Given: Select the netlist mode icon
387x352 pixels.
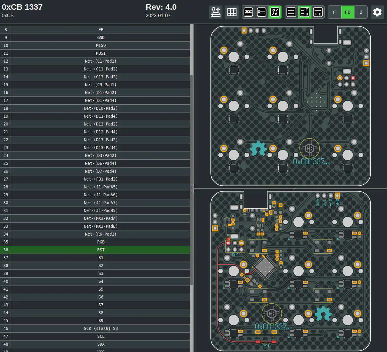Looking at the screenshot, I should coord(275,12).
